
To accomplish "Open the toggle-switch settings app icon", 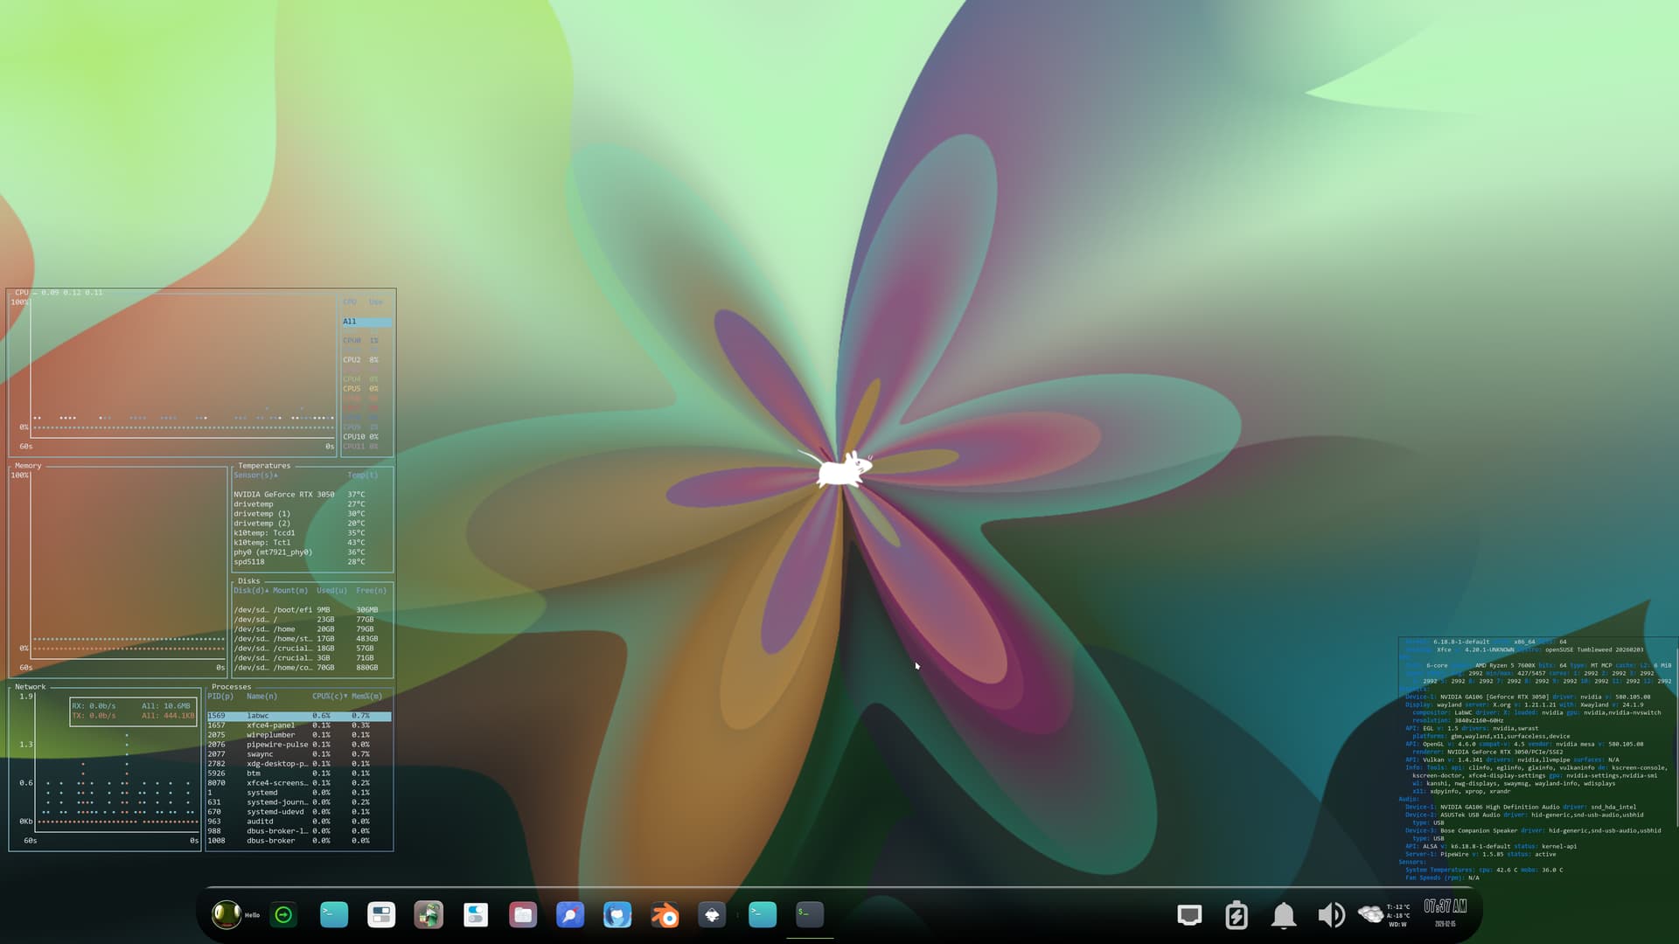I will pyautogui.click(x=476, y=915).
